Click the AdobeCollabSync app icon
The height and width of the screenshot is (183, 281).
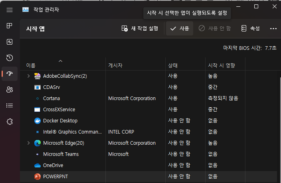click(x=38, y=76)
